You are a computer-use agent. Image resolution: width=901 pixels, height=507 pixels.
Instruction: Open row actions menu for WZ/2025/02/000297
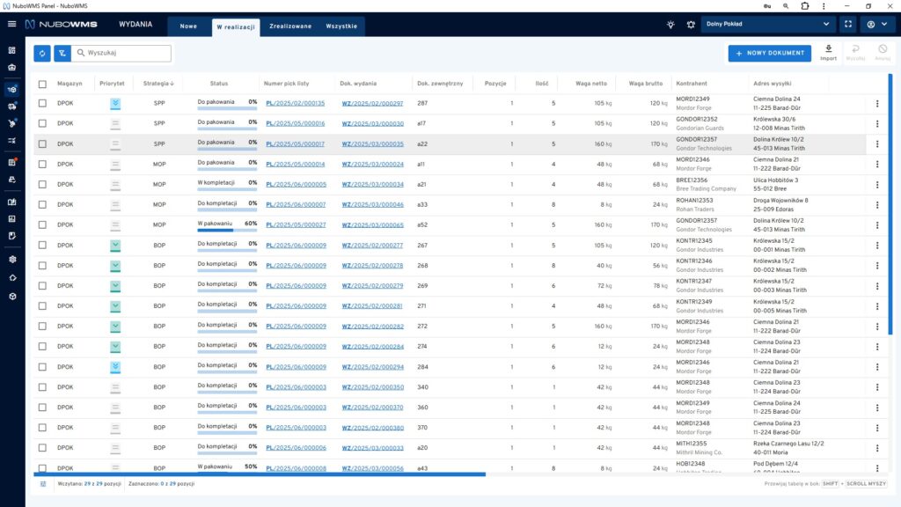click(x=876, y=104)
